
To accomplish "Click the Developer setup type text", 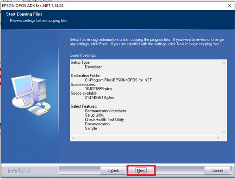I will [x=93, y=67].
